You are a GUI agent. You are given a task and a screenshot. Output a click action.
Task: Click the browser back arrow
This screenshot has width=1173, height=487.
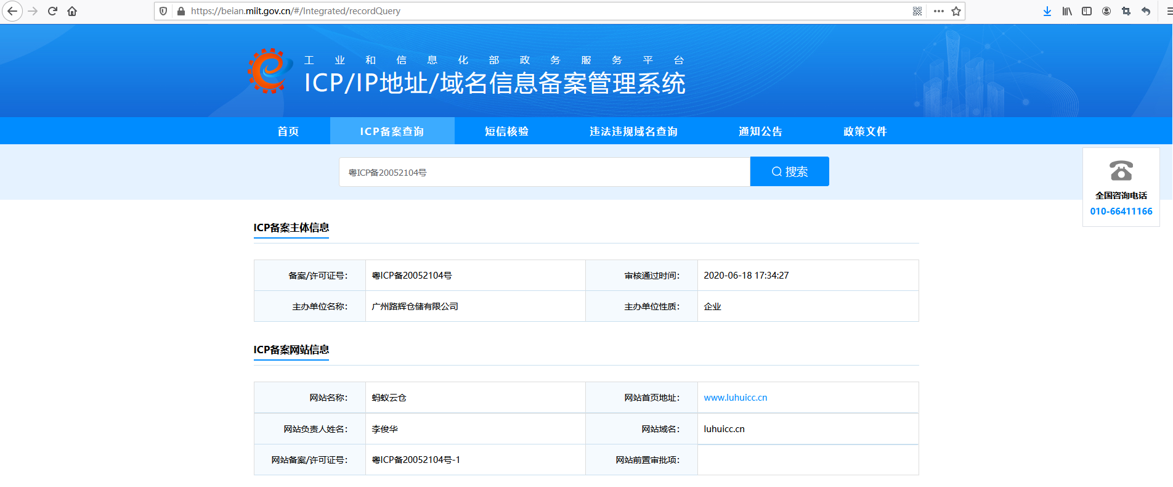pyautogui.click(x=12, y=11)
